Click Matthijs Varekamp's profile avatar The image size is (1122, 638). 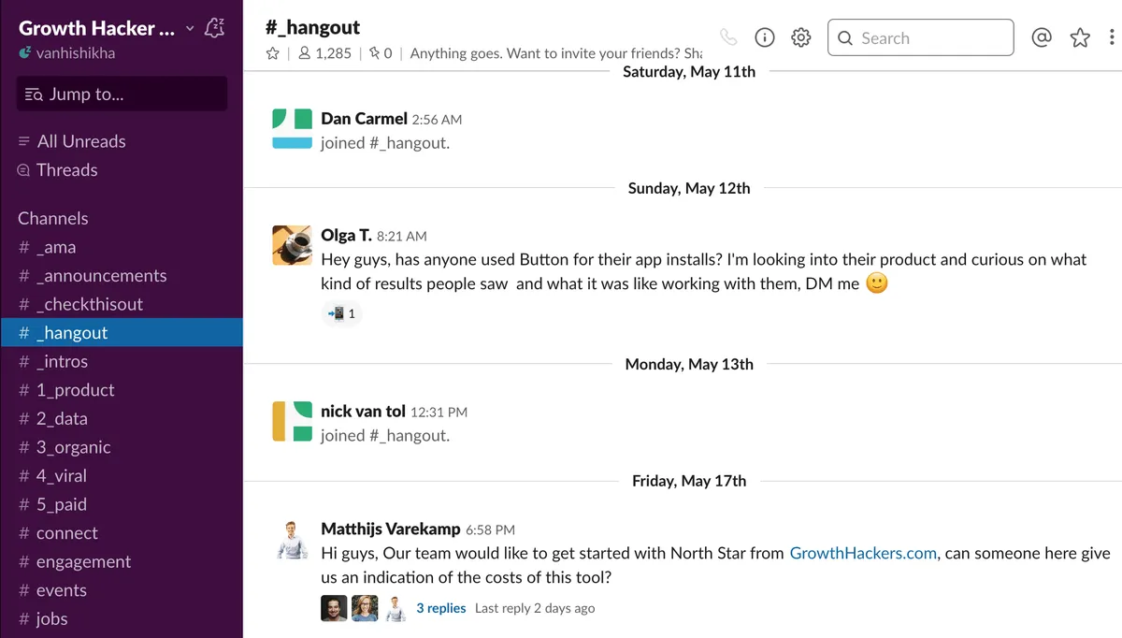(x=292, y=541)
